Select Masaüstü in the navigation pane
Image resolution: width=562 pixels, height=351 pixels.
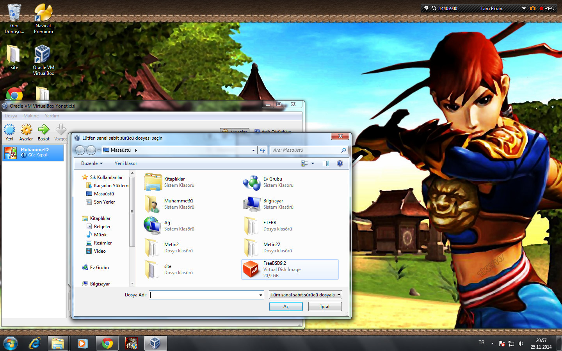pos(100,194)
